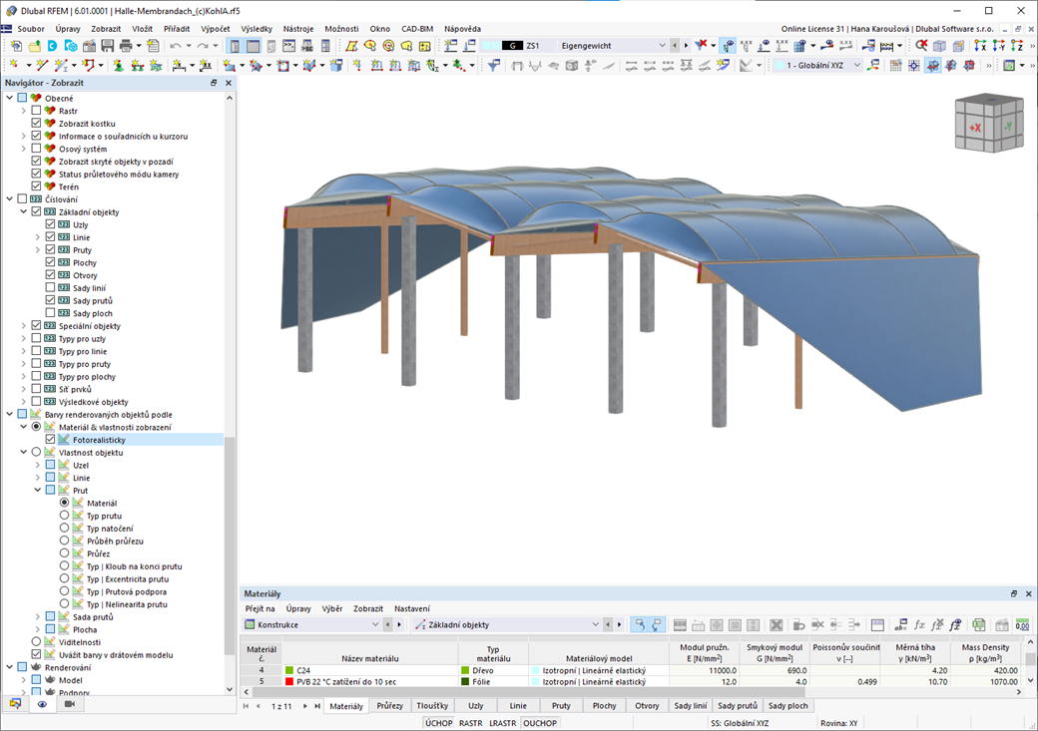This screenshot has height=731, width=1038.
Task: Click the dark green Fólie type swatch
Action: [x=465, y=681]
